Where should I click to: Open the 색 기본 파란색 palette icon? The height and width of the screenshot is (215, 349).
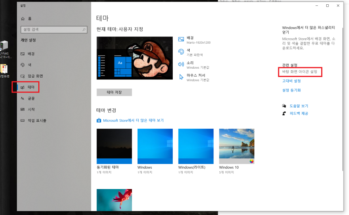(181, 52)
